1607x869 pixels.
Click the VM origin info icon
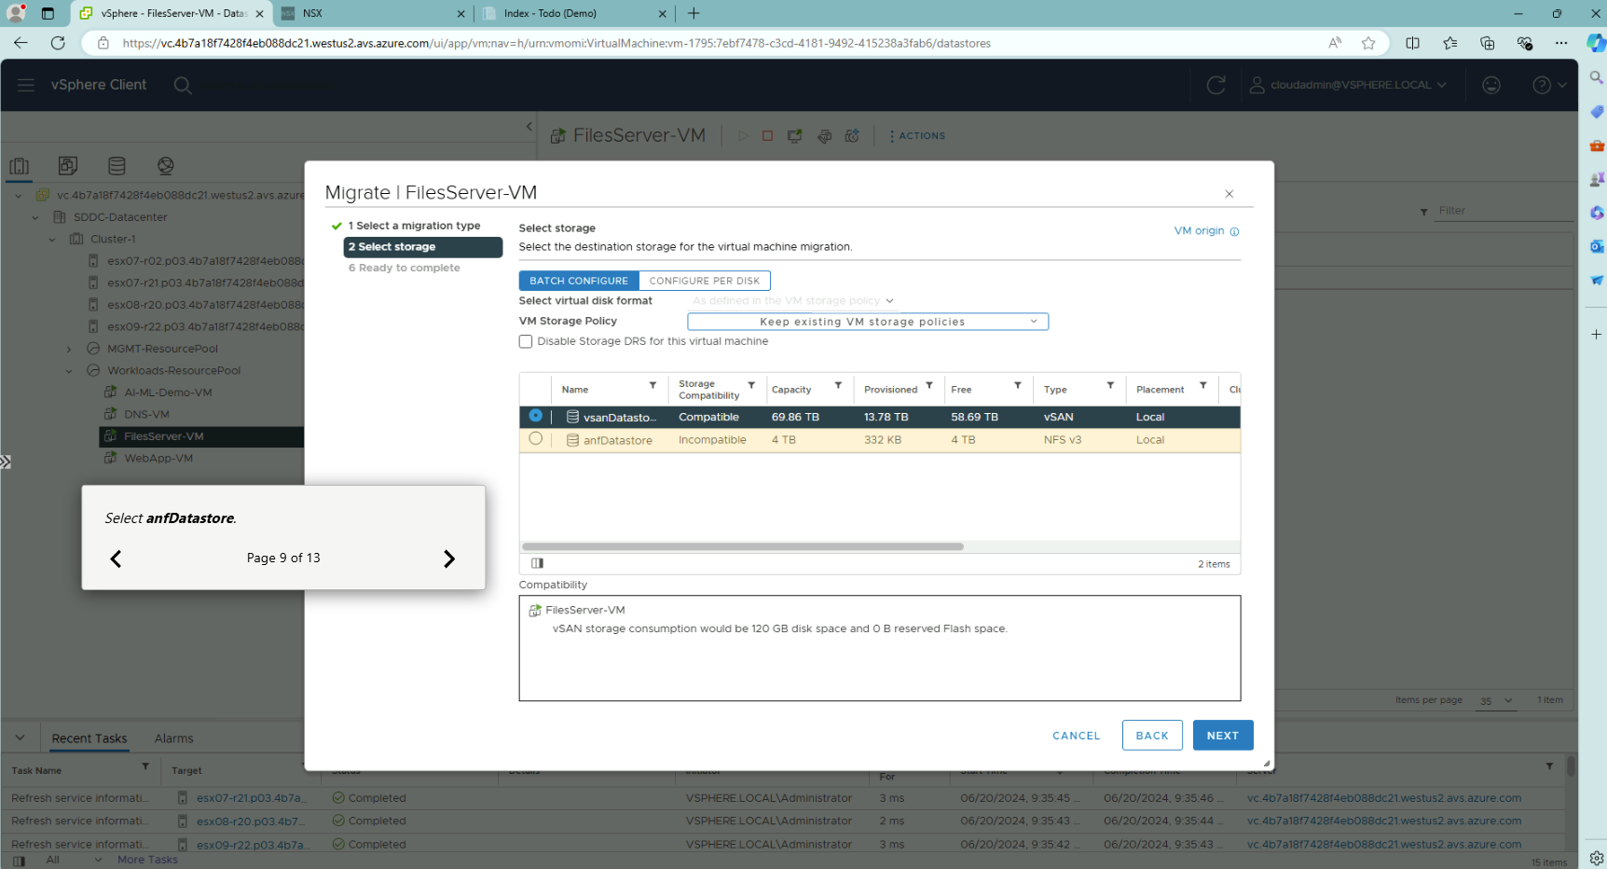(1234, 231)
